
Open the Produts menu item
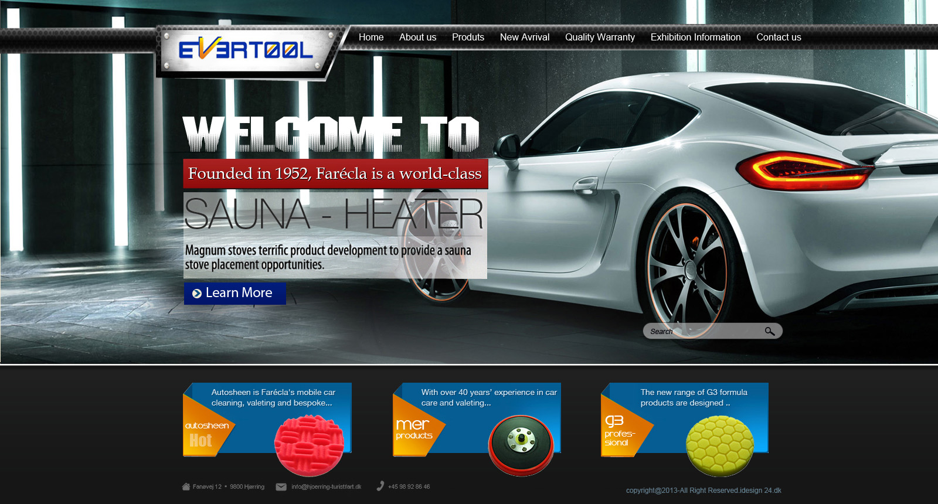pos(468,37)
